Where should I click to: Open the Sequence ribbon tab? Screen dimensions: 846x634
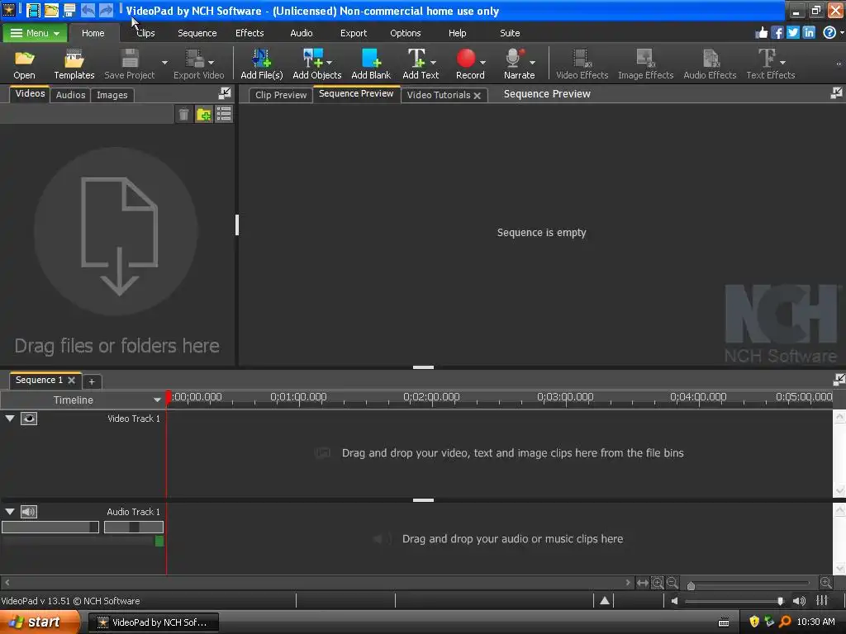197,33
